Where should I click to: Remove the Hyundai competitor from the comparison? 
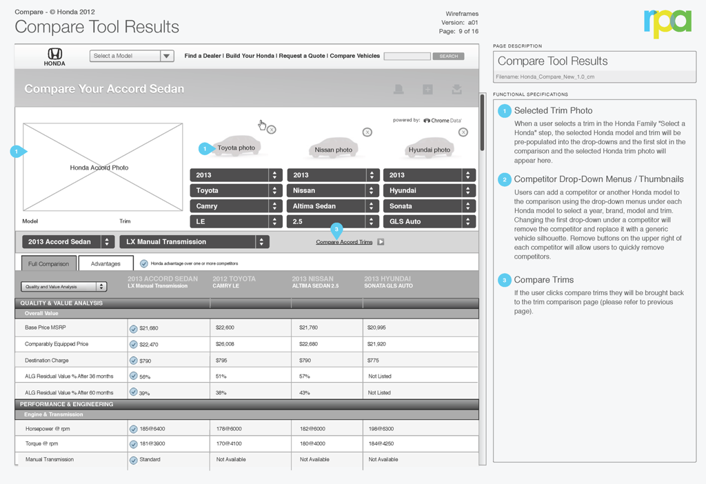point(463,132)
